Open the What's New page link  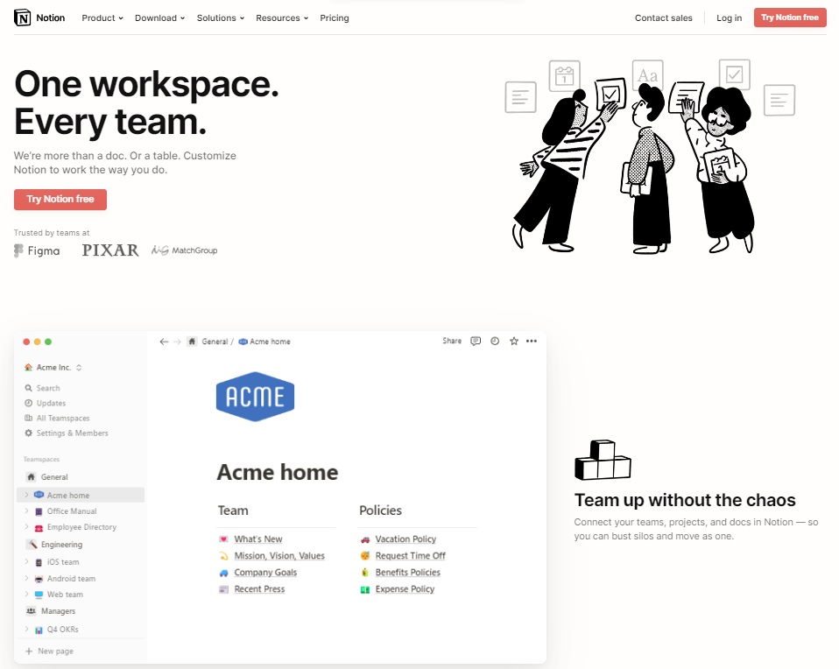(x=258, y=539)
